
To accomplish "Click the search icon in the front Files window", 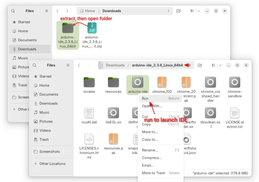I will click(34, 65).
